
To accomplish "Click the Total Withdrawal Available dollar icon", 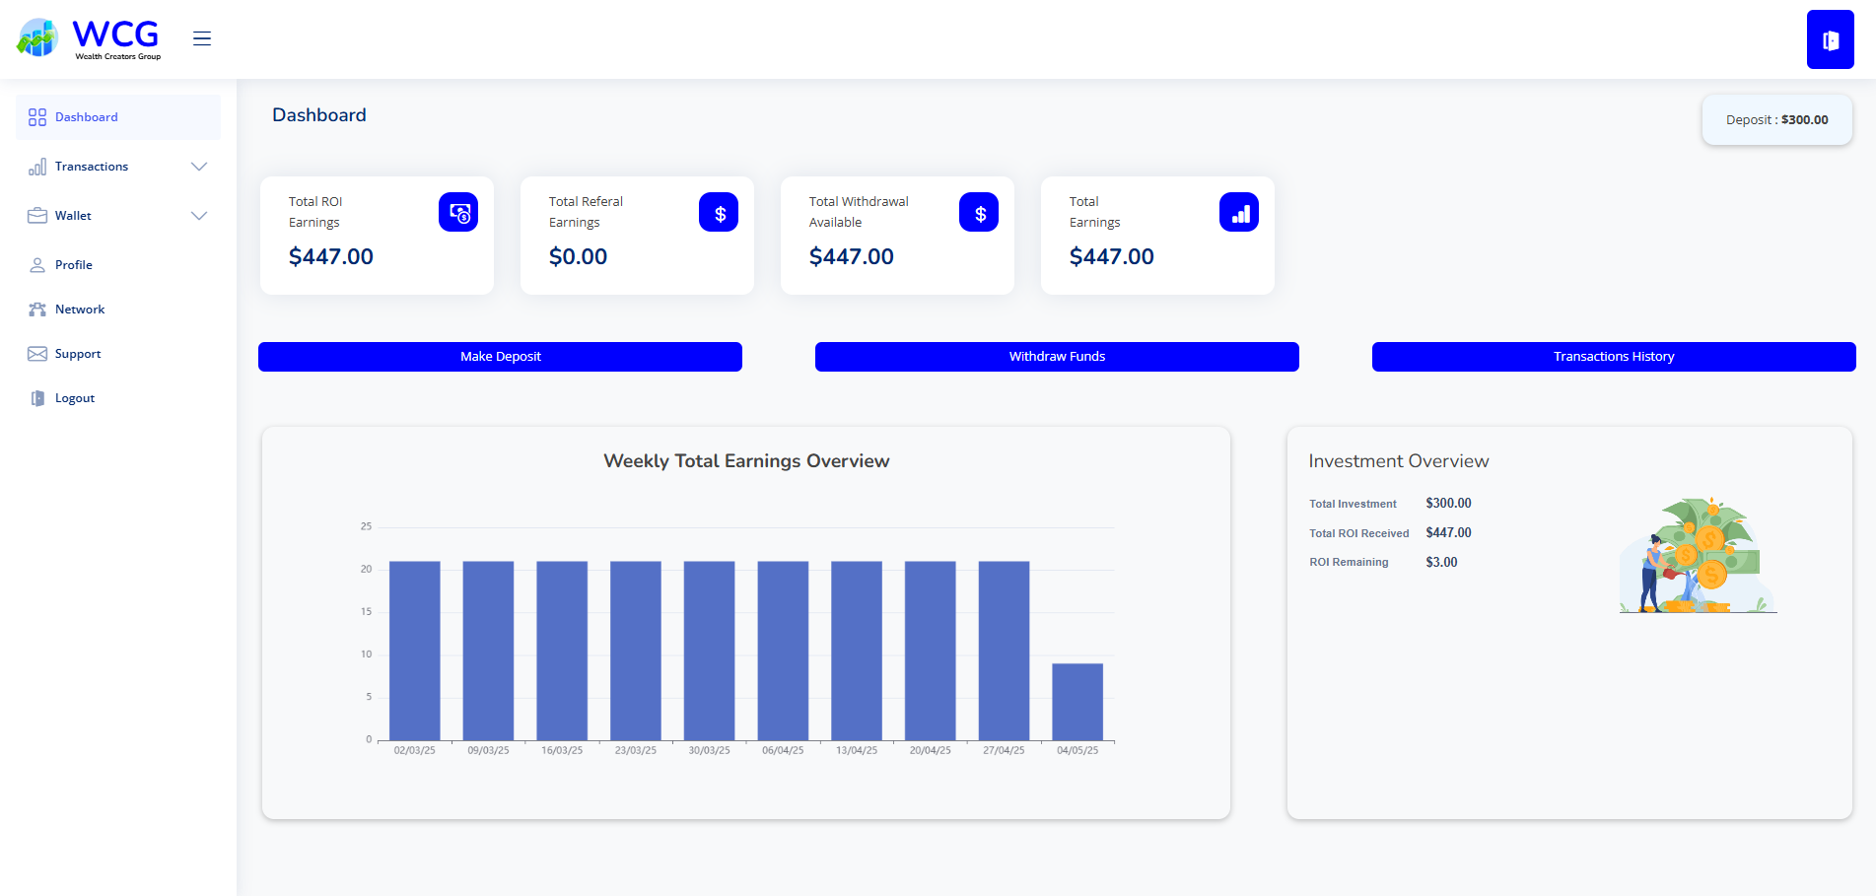I will [x=979, y=212].
